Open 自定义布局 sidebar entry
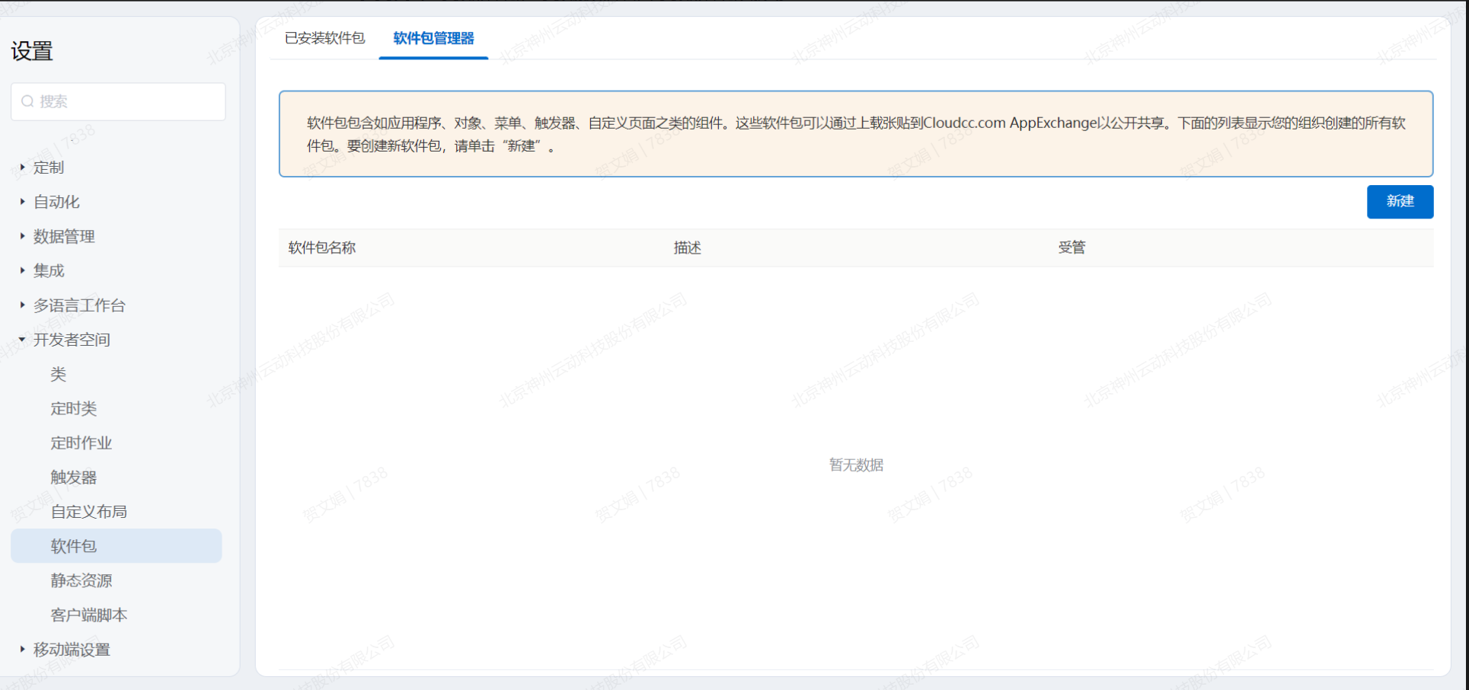 89,512
